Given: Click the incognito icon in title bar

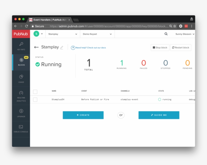Looking at the screenshot, I should 192,19.
